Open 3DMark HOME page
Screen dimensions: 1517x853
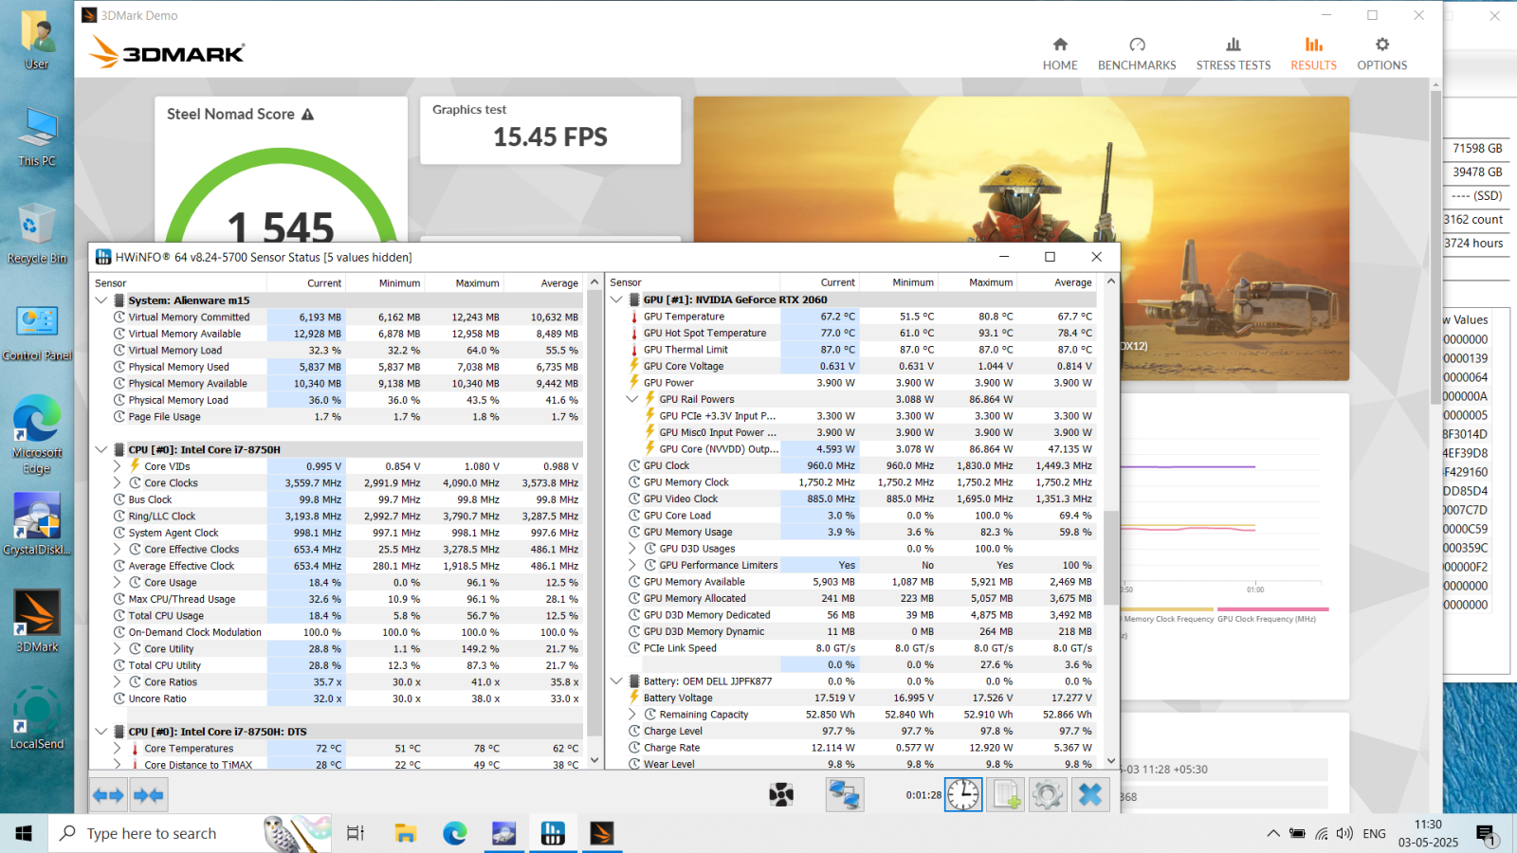1060,54
